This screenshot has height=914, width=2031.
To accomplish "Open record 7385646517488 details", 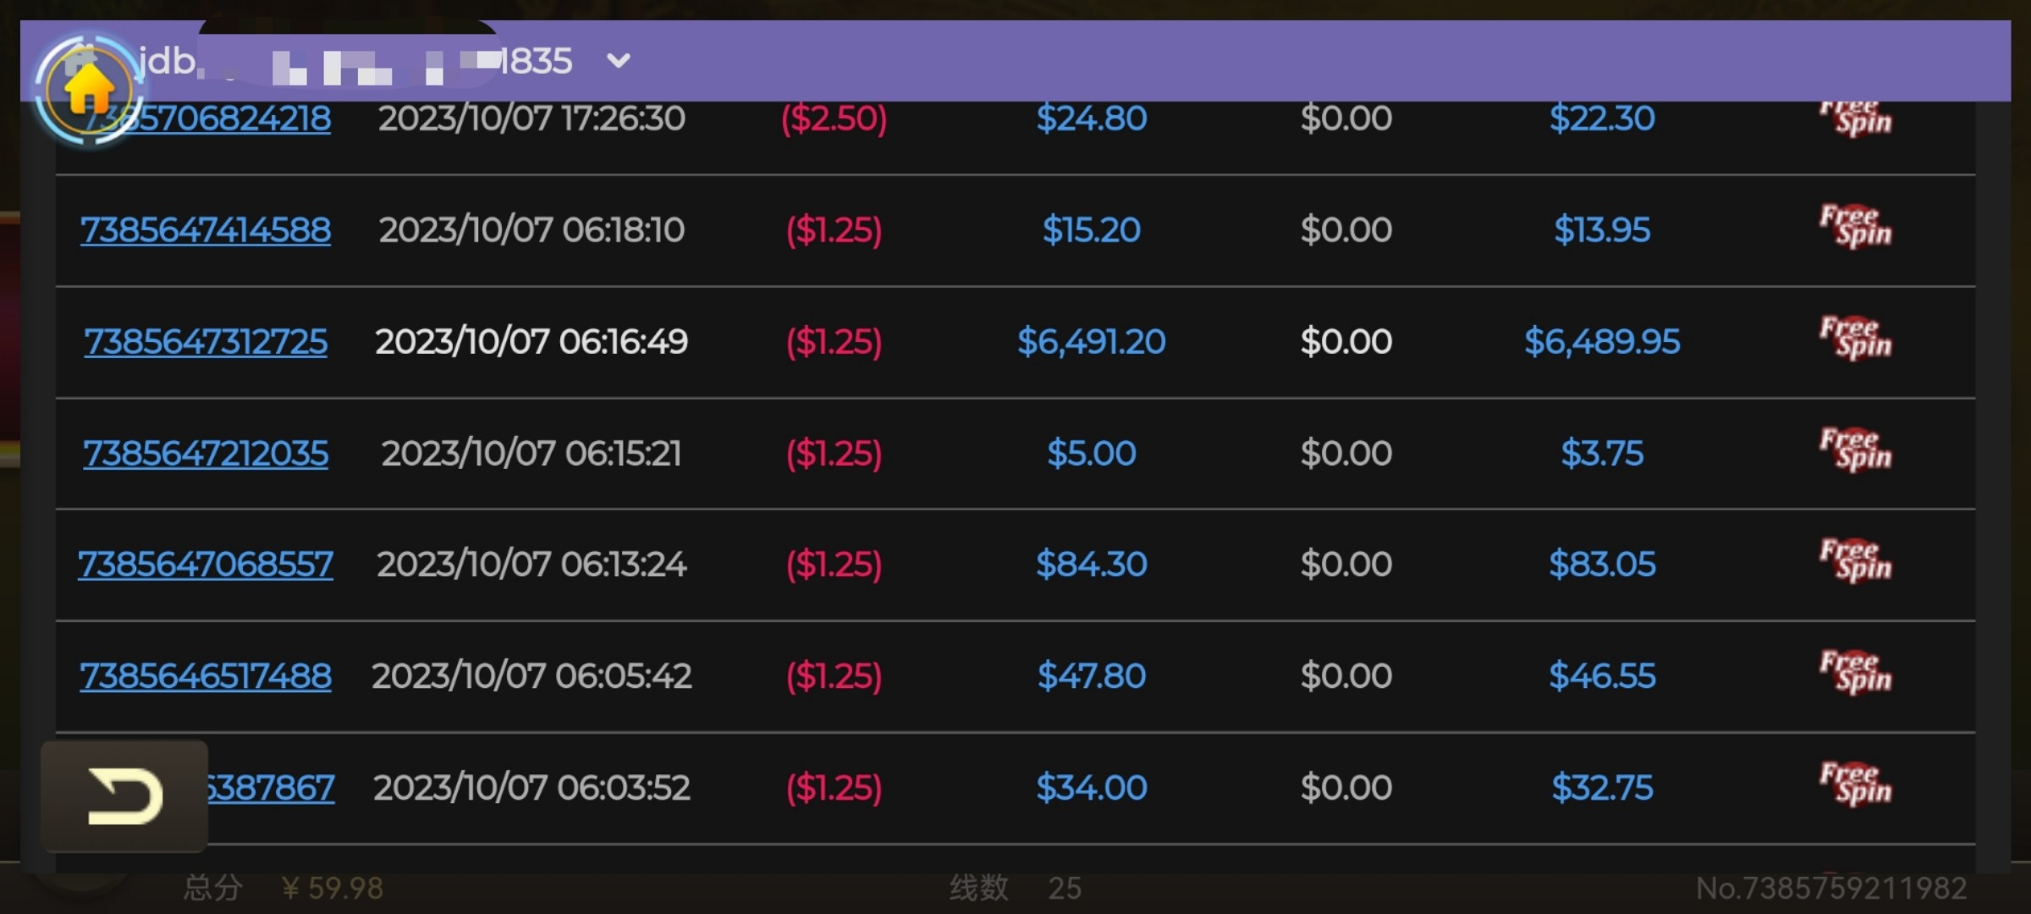I will 206,676.
